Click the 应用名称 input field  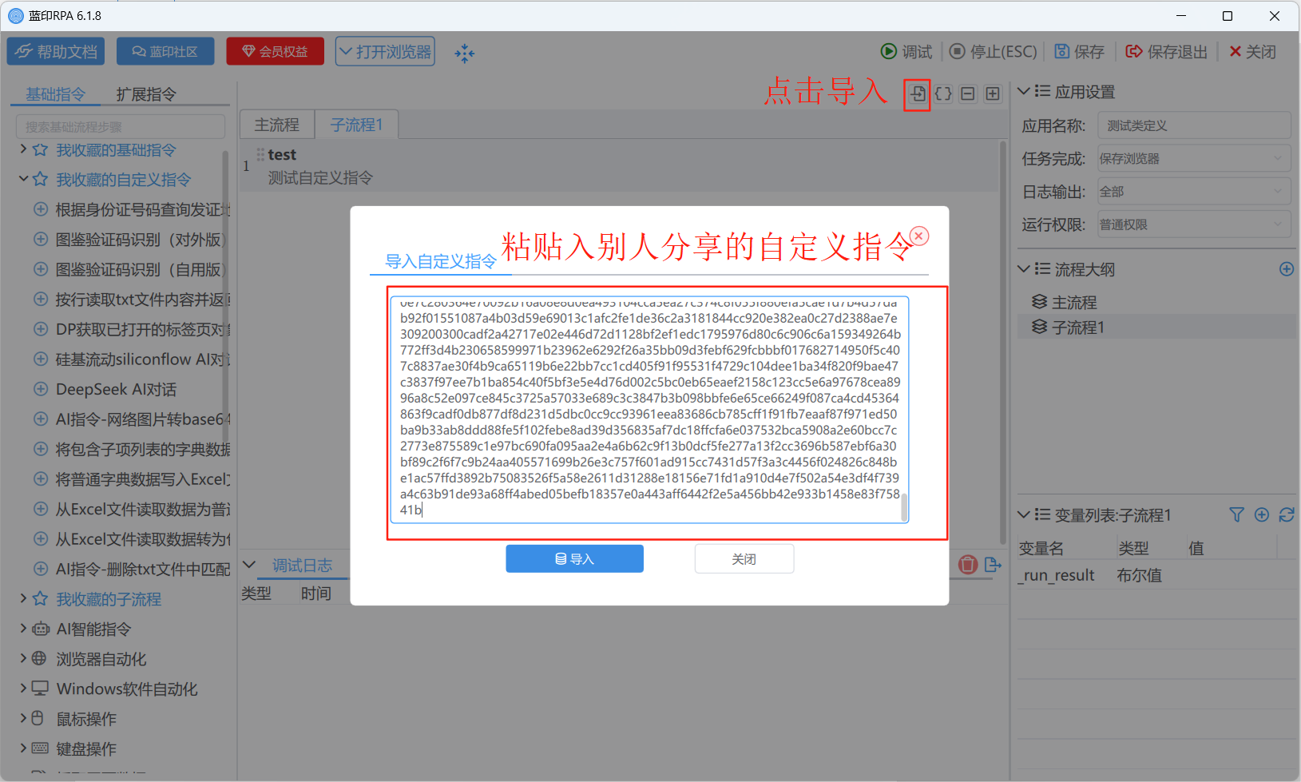(x=1194, y=125)
